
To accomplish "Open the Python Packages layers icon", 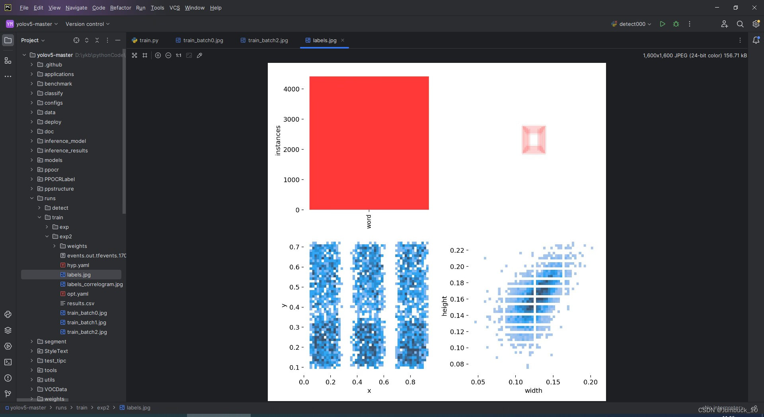I will [x=8, y=330].
